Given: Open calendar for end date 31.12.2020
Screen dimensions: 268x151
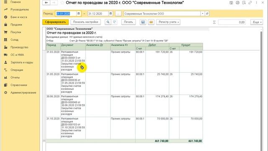Looking at the screenshot, I should click(111, 14).
